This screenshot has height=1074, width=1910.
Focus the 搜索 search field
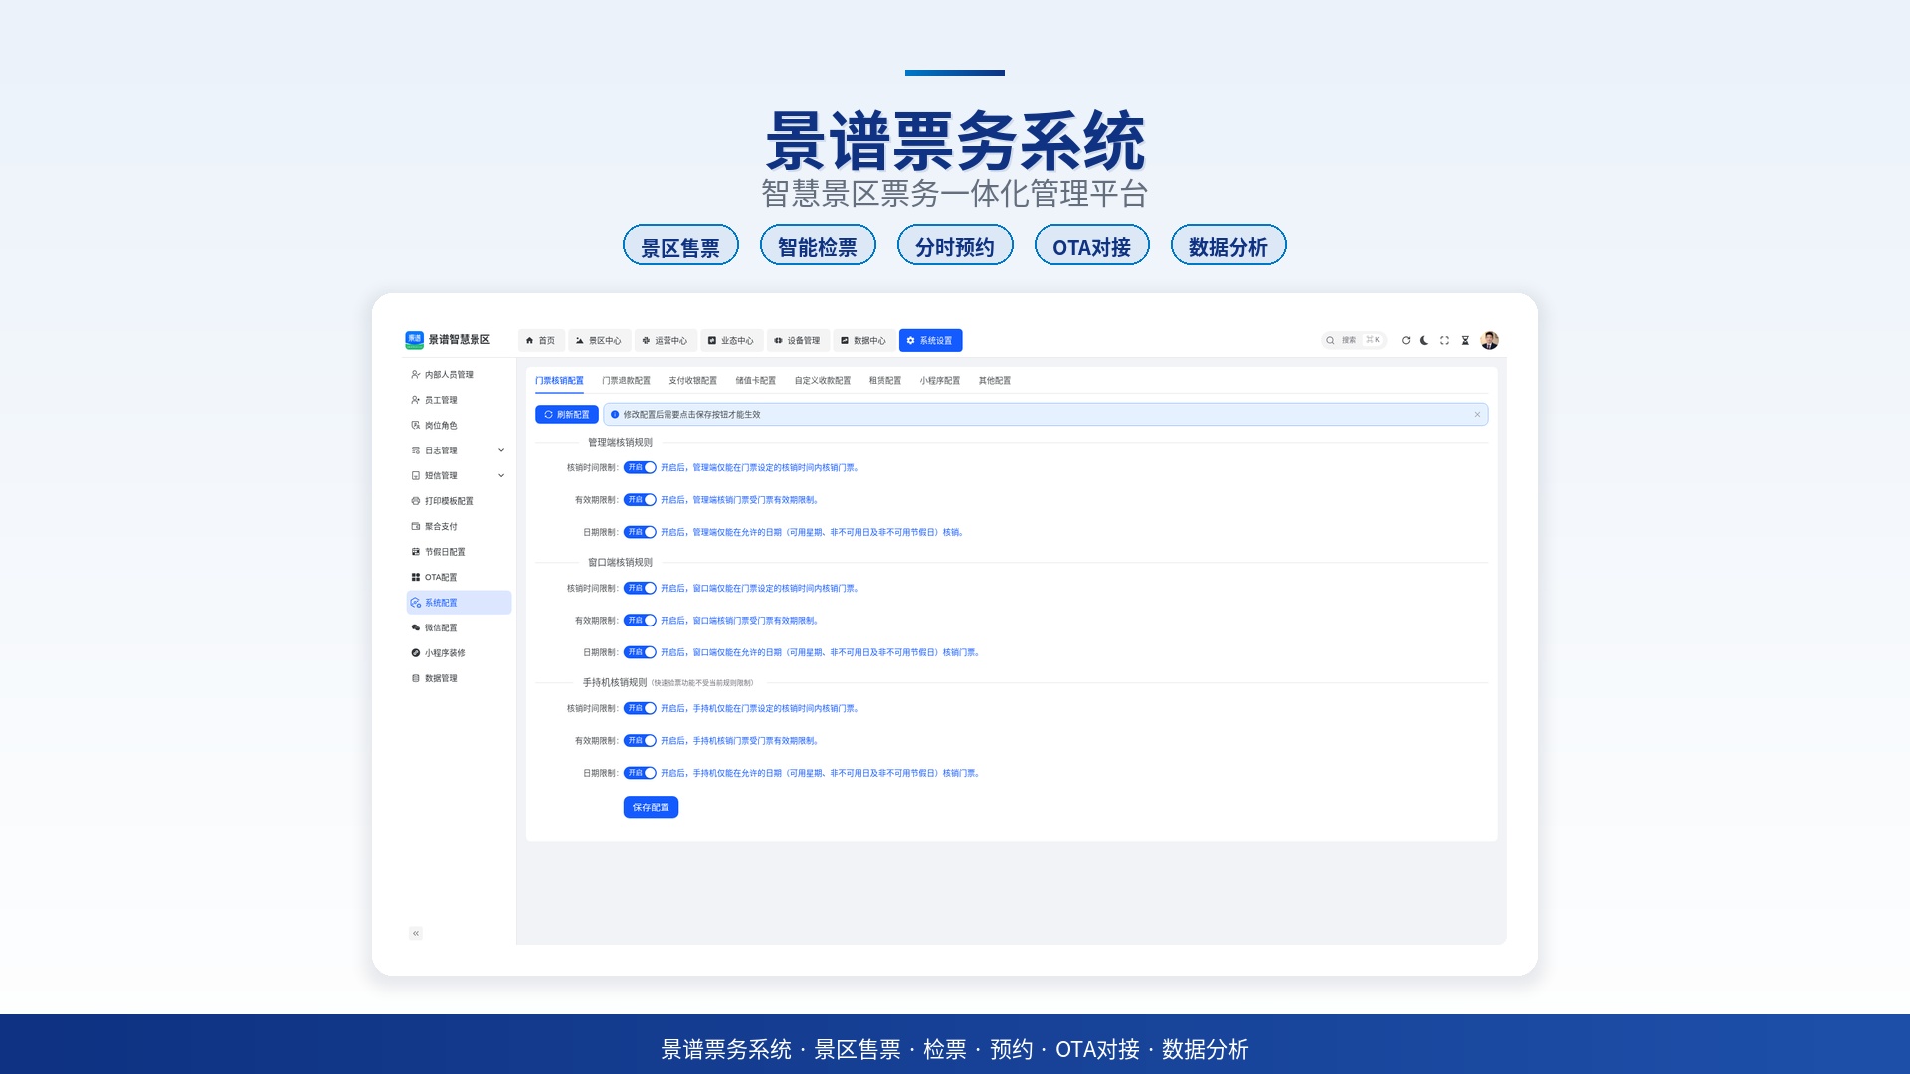1354,341
